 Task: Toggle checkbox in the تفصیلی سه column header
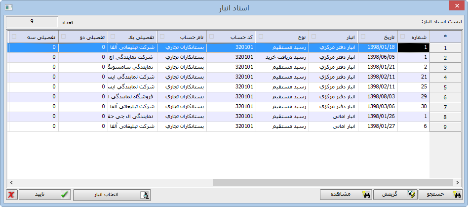[13, 37]
